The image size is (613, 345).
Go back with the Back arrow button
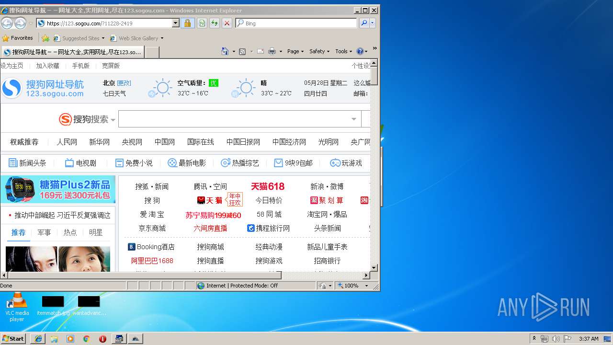tap(7, 23)
